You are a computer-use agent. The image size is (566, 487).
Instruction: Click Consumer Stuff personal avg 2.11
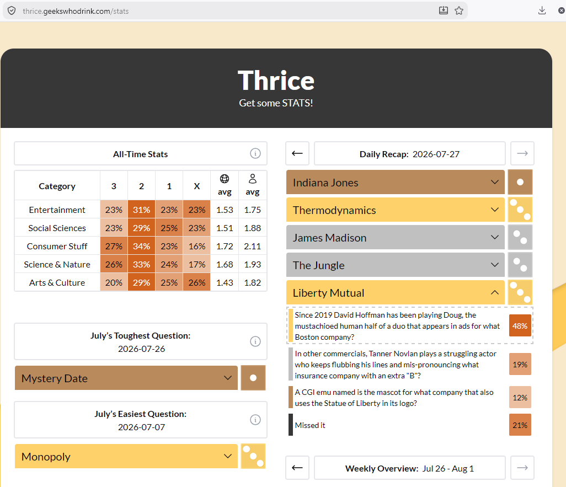pos(252,246)
